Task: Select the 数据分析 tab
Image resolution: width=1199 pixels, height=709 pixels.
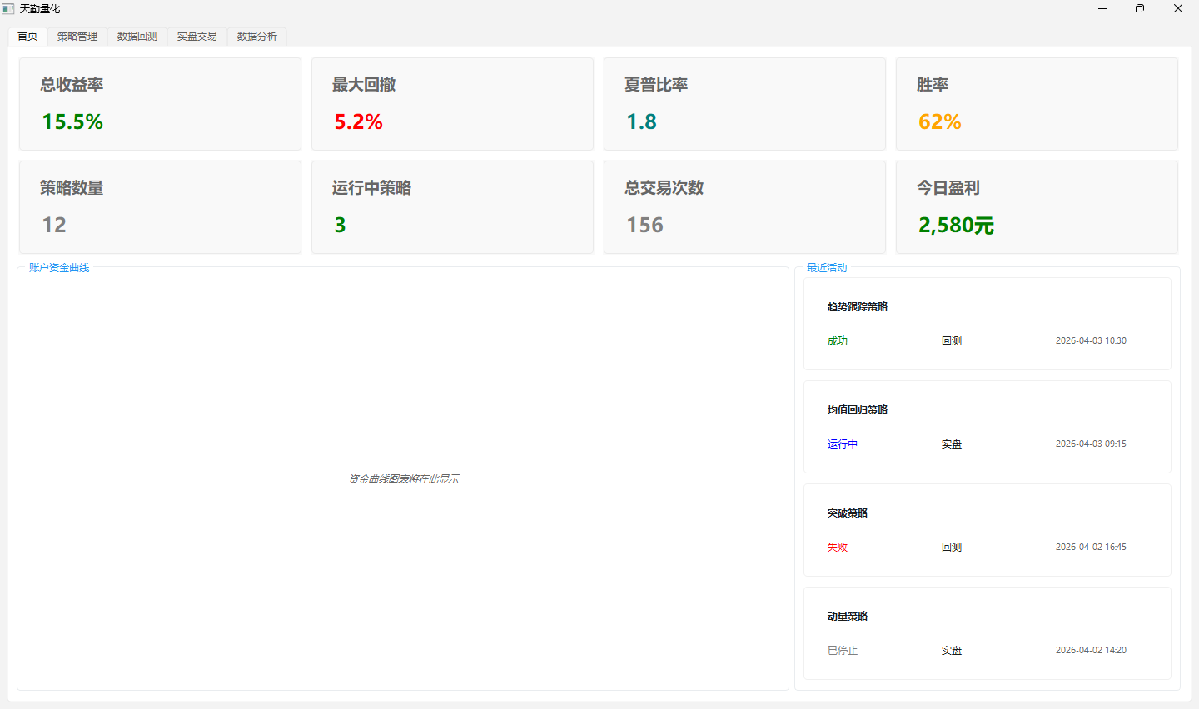Action: 257,37
